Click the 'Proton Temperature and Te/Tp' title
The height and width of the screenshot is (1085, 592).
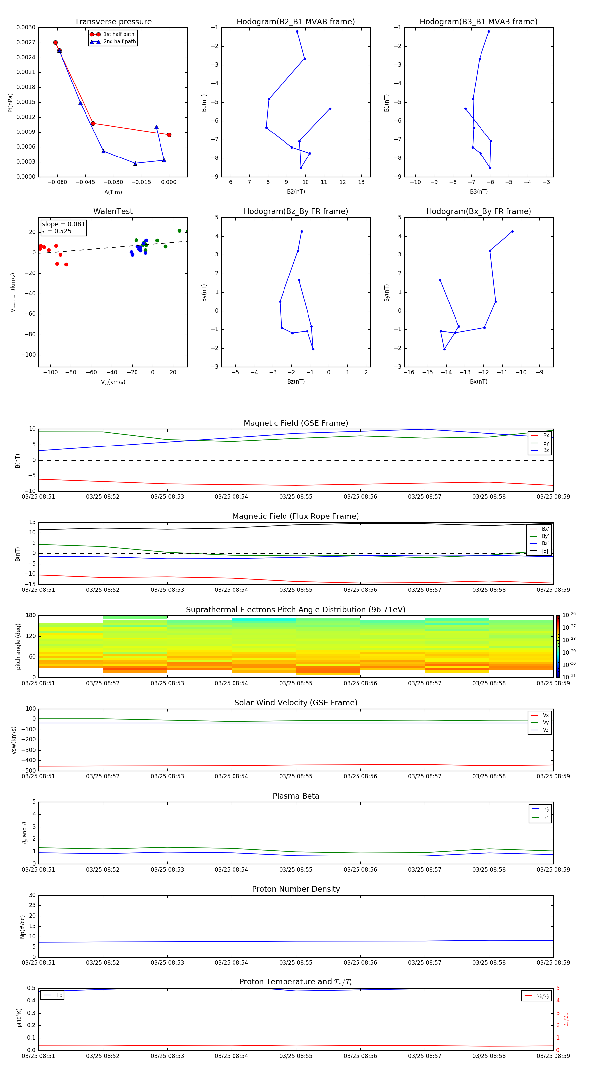coord(296,982)
